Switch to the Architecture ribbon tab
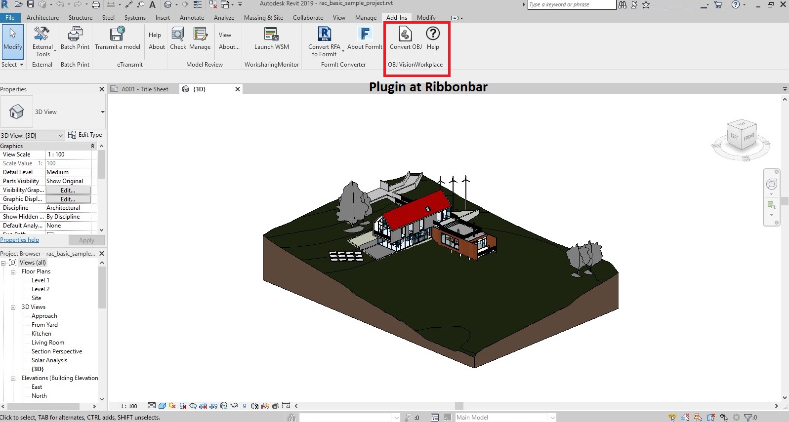This screenshot has height=422, width=789. coord(42,18)
